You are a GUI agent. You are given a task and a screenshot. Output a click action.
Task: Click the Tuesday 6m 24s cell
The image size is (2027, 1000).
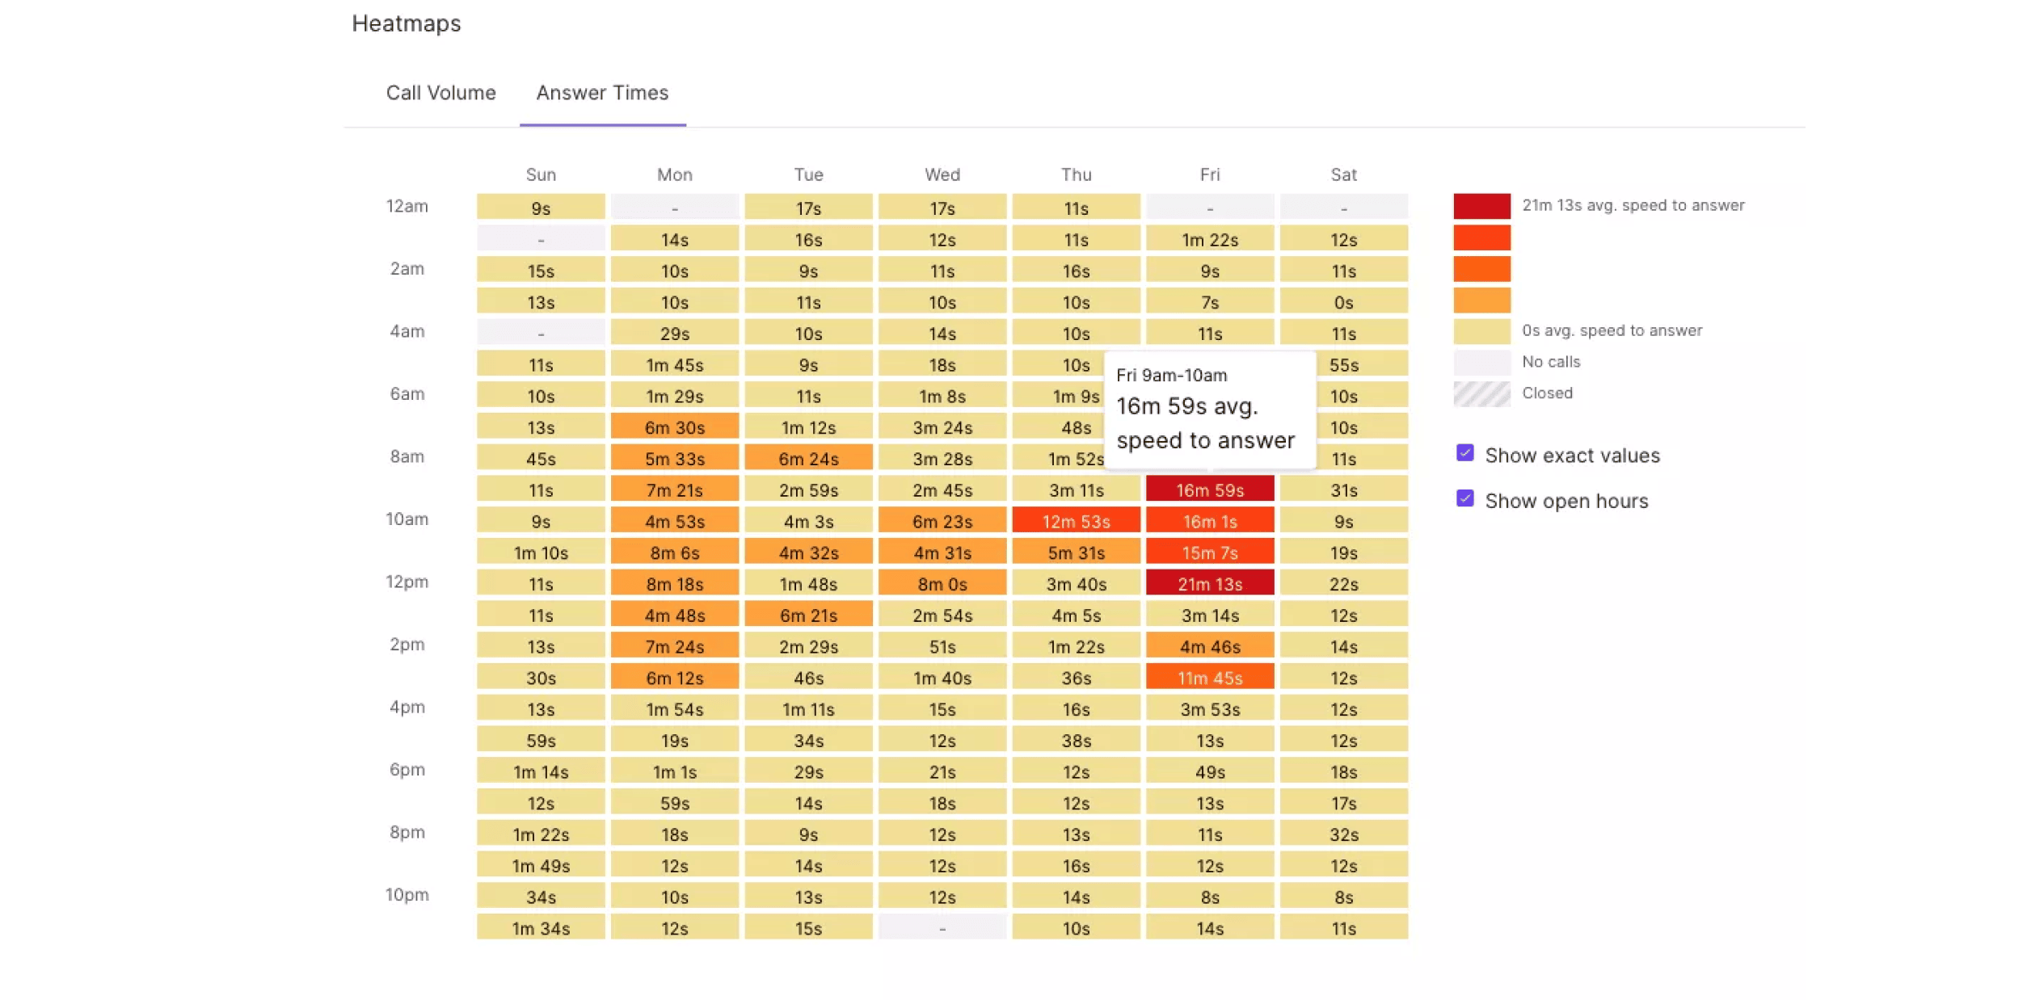(808, 458)
